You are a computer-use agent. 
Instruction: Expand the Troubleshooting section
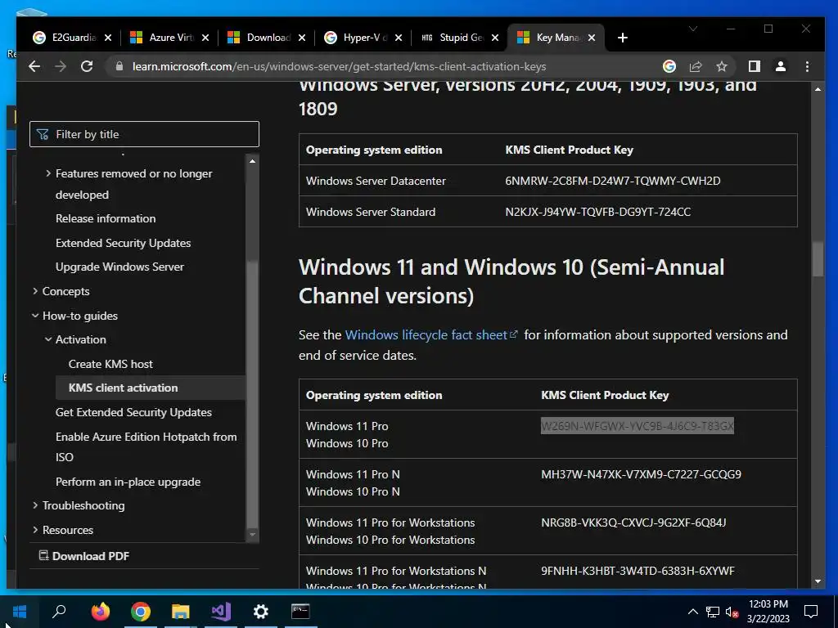(x=35, y=505)
